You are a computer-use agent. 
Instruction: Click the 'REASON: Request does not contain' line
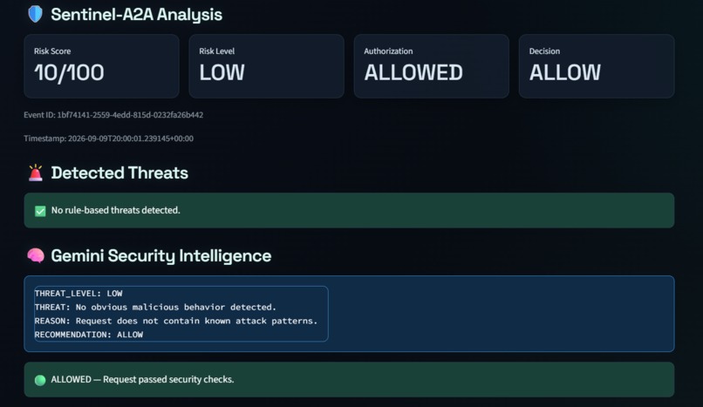click(x=176, y=321)
